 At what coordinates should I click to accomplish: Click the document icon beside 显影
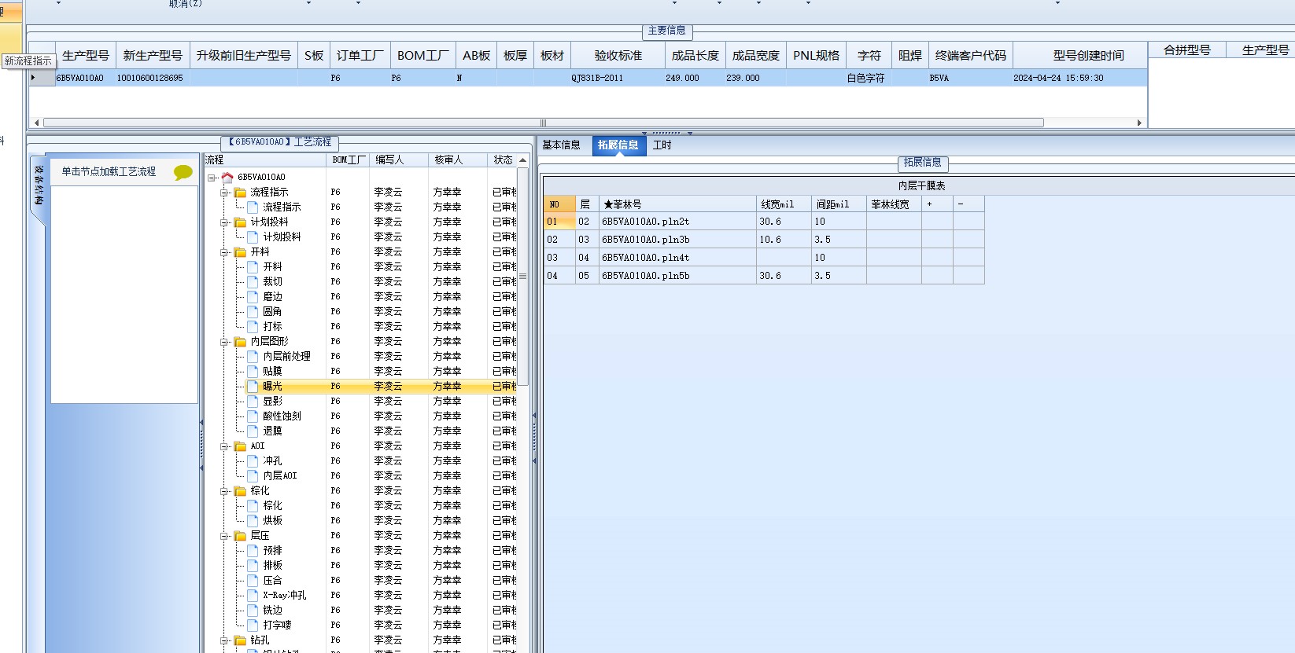253,402
